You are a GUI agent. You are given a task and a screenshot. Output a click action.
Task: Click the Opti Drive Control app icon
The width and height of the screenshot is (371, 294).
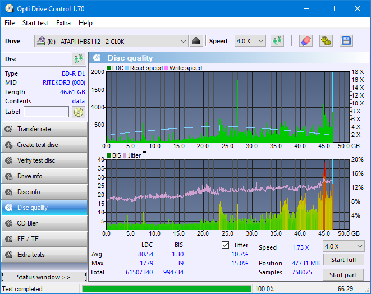(x=9, y=9)
